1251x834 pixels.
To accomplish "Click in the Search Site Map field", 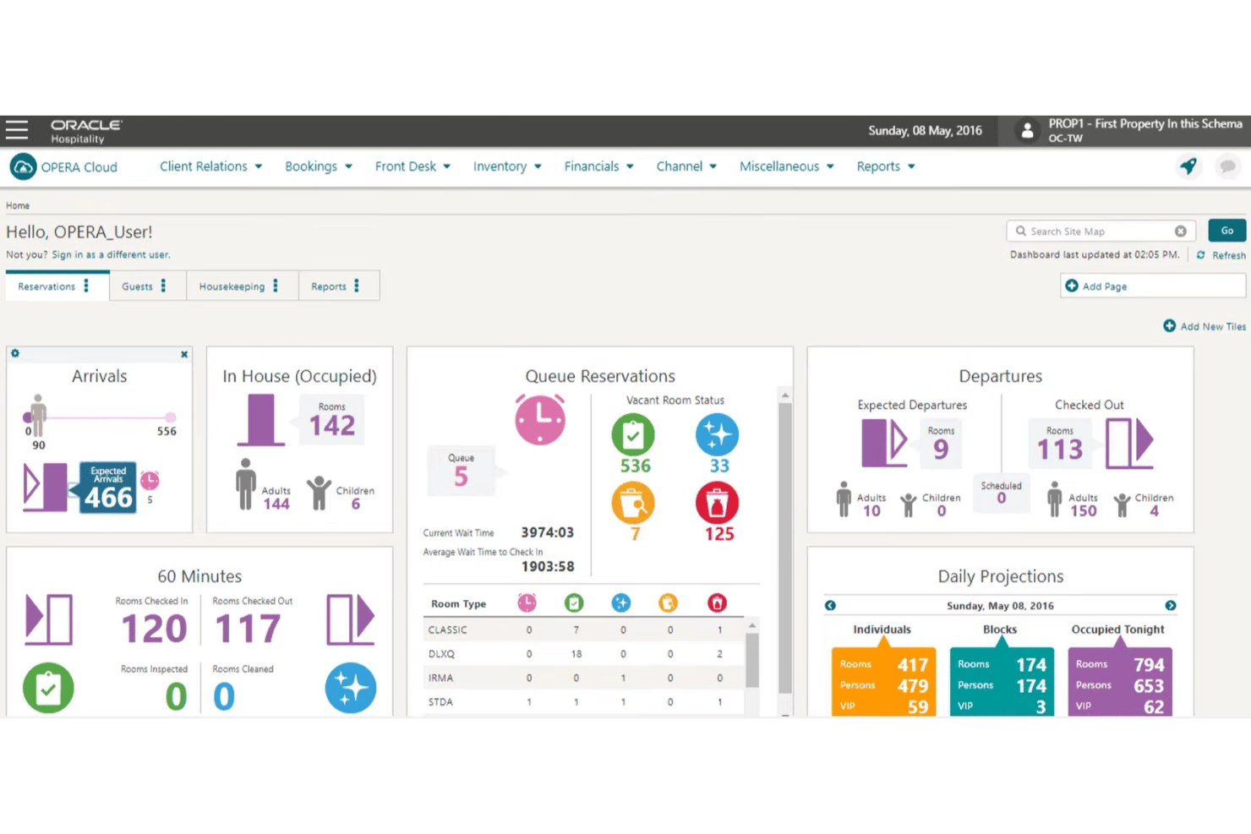I will tap(1099, 231).
